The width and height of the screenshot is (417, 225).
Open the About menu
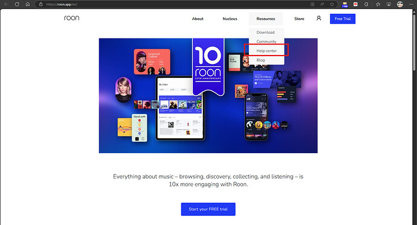pyautogui.click(x=198, y=19)
